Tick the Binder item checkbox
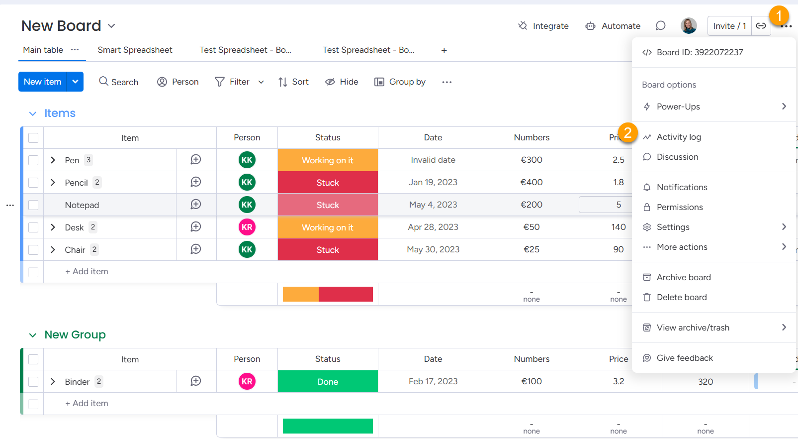Screen dimensions: 798x439 33,382
